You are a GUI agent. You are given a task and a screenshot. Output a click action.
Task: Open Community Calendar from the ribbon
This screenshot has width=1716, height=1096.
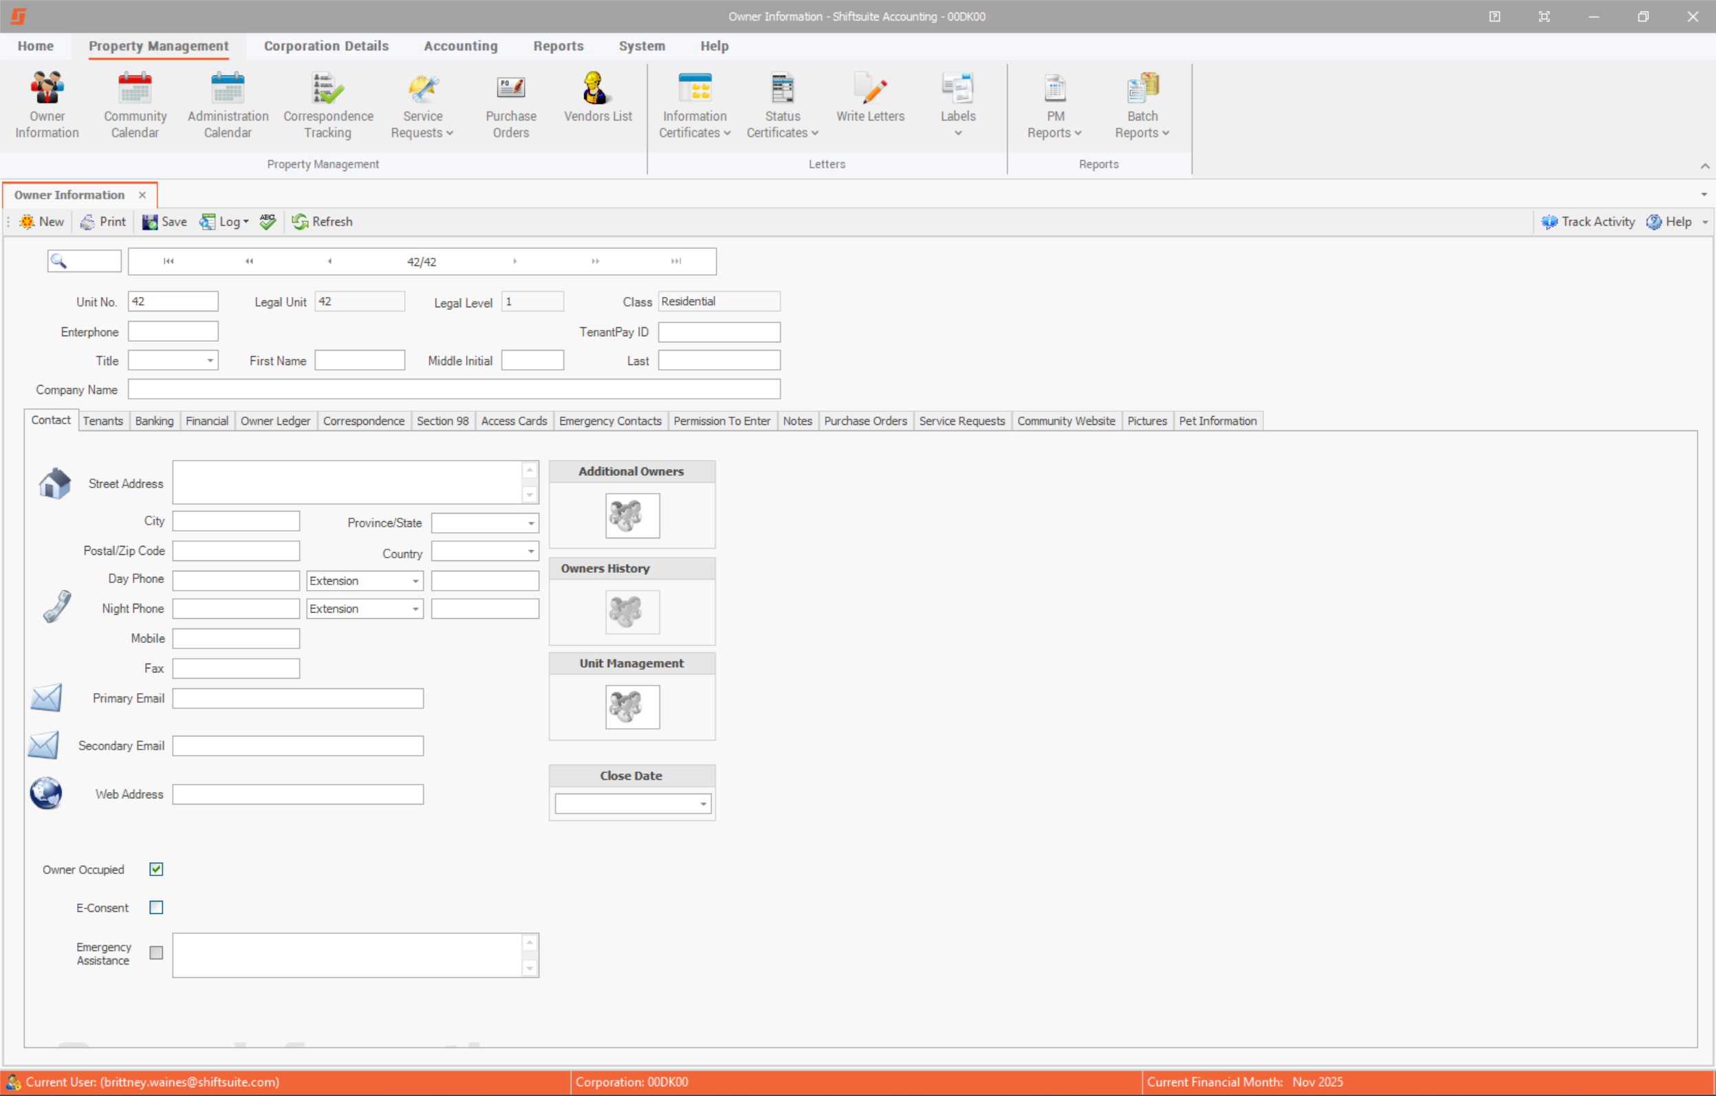(x=135, y=104)
